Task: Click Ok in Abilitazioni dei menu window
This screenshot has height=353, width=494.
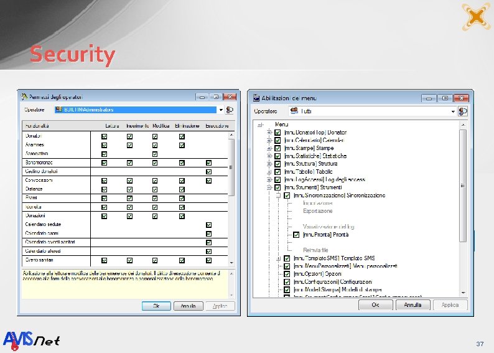Action: 376,305
